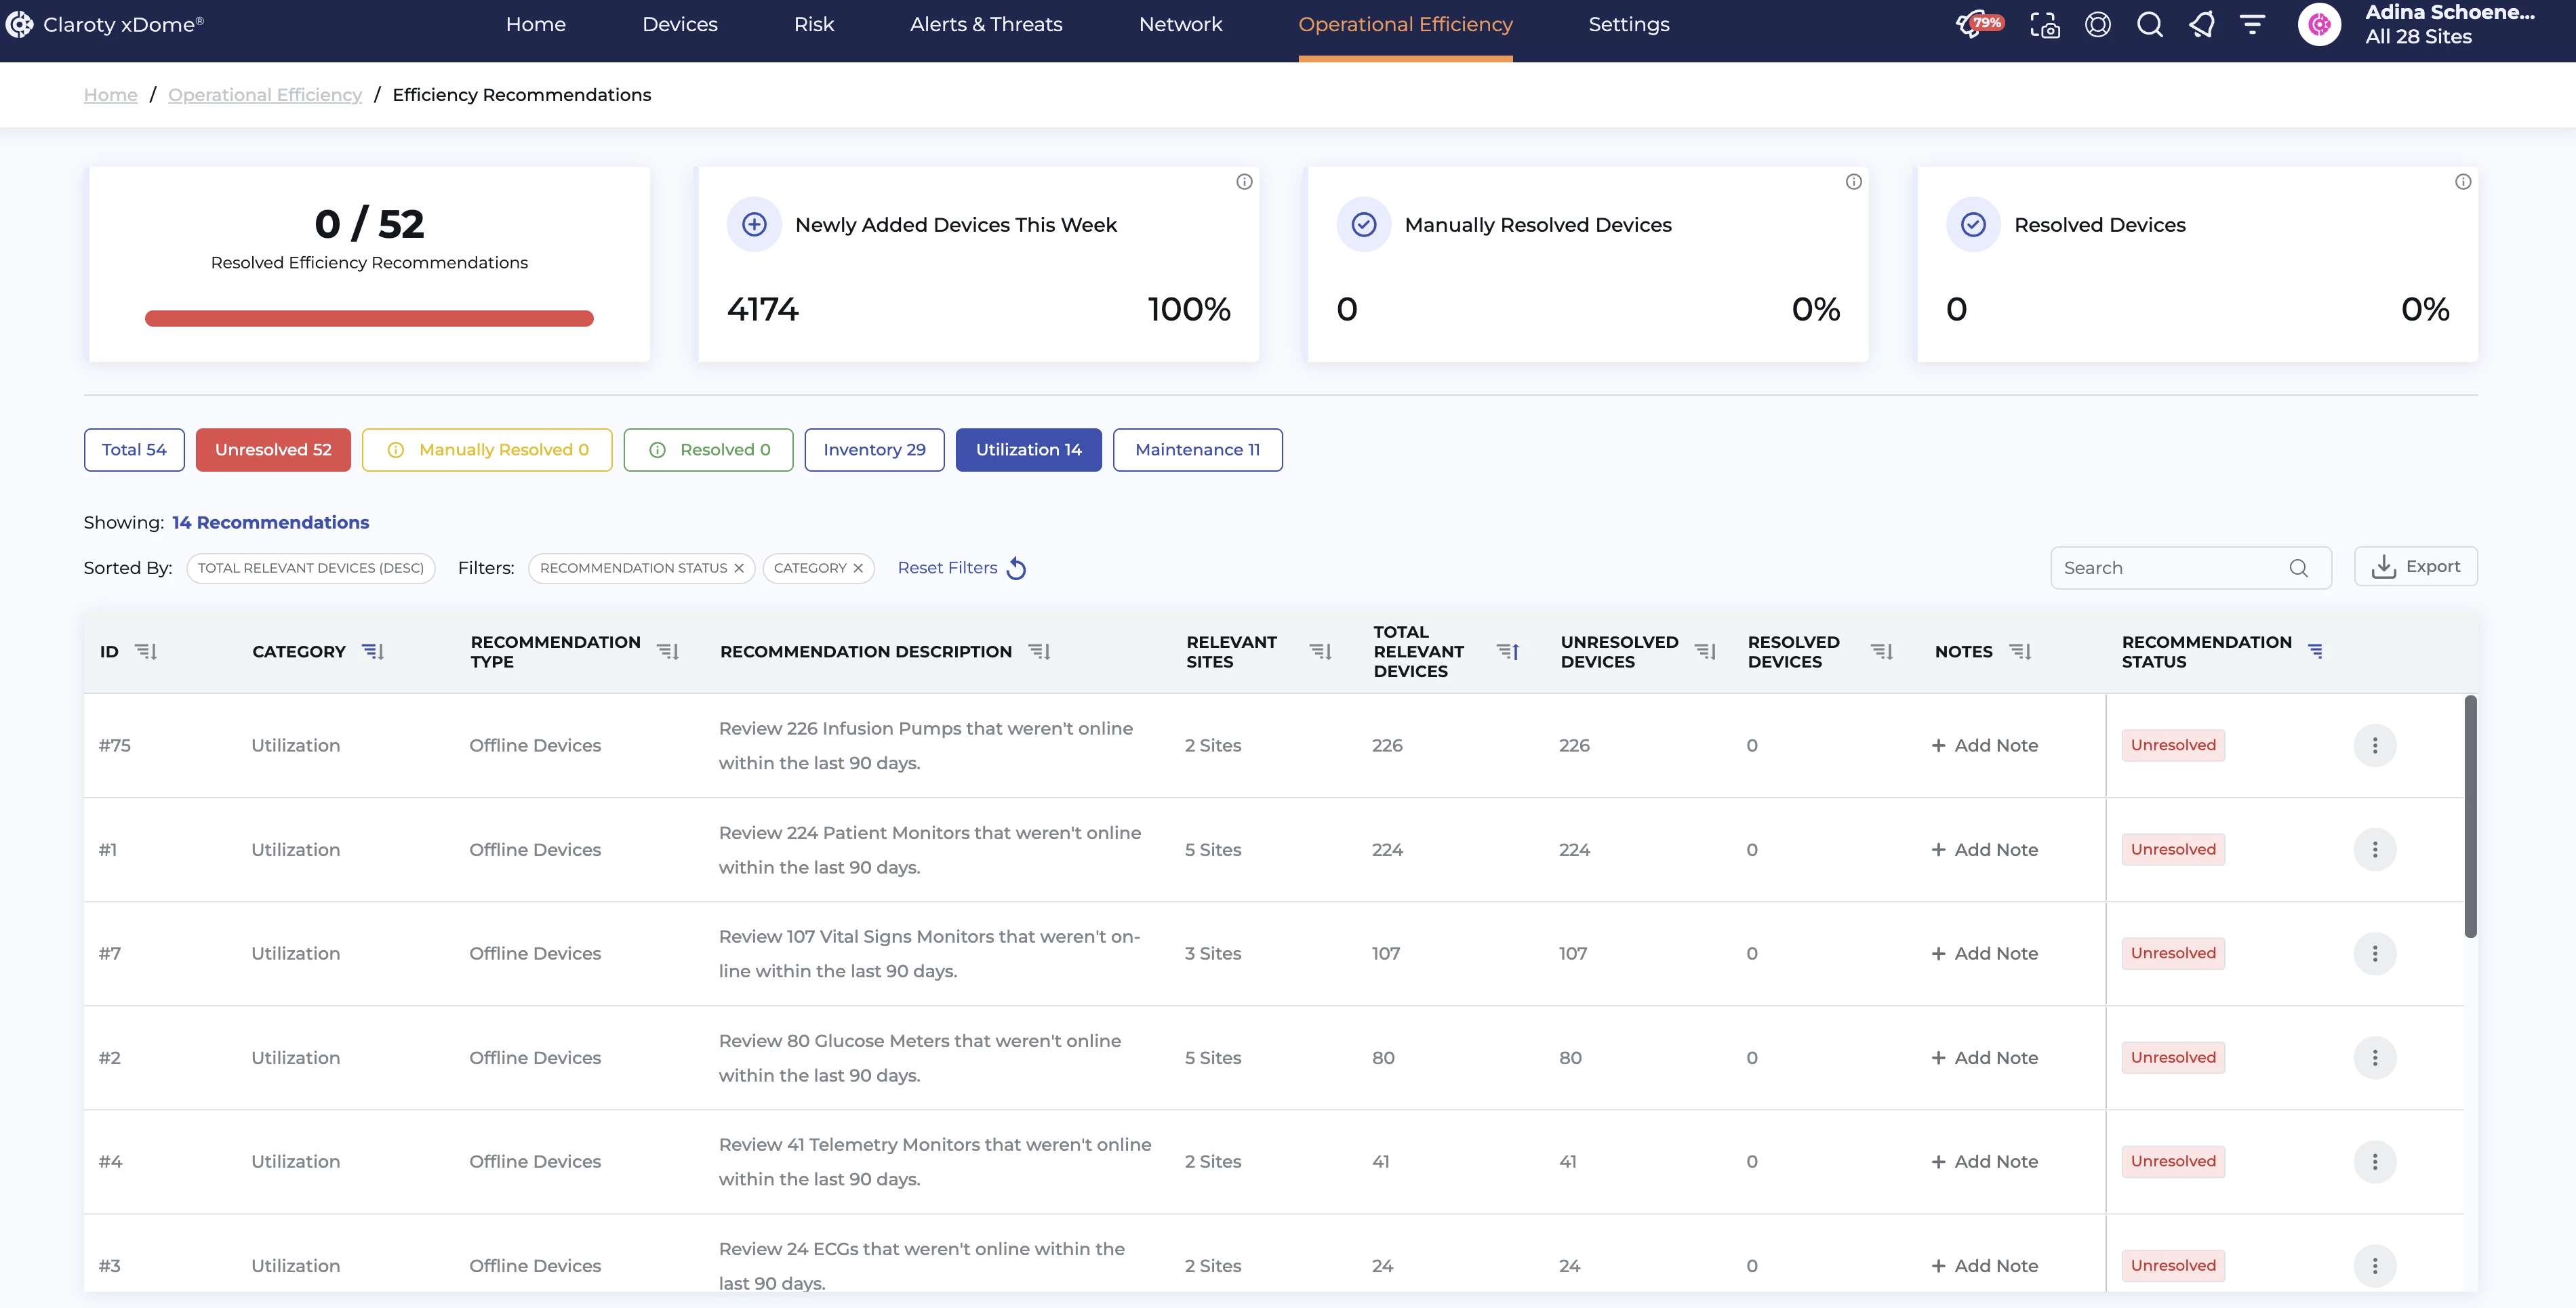
Task: Click the red resolved recommendations progress bar
Action: tap(369, 319)
